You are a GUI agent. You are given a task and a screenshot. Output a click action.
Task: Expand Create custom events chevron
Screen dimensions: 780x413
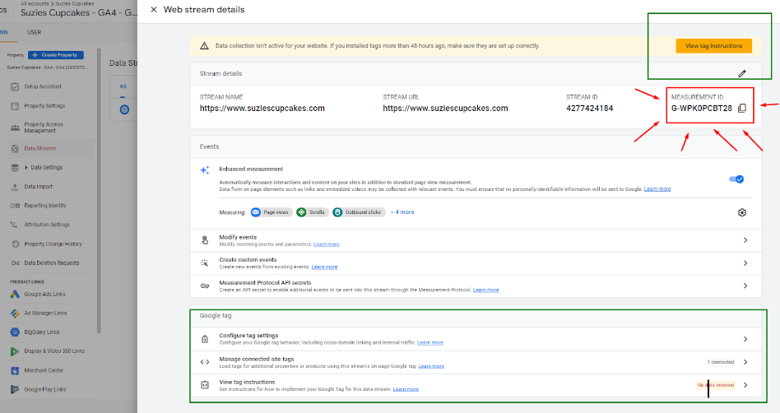click(x=745, y=262)
